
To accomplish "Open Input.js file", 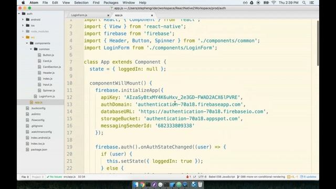I will tap(47, 85).
